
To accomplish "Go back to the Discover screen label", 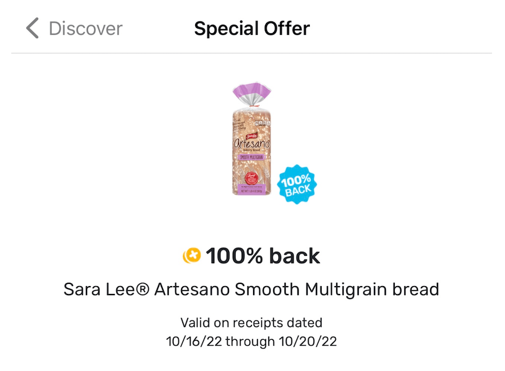I will [85, 28].
